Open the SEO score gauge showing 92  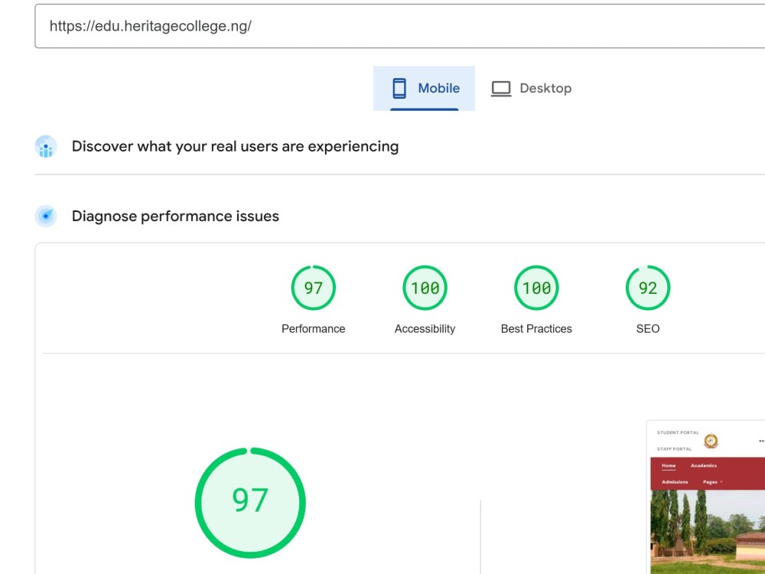click(x=648, y=288)
